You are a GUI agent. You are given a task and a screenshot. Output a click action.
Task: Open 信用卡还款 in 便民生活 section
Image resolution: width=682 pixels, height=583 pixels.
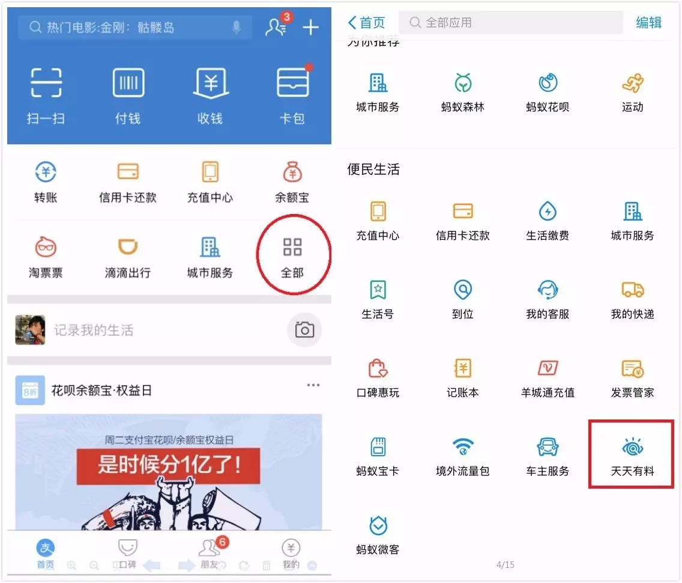(x=462, y=221)
